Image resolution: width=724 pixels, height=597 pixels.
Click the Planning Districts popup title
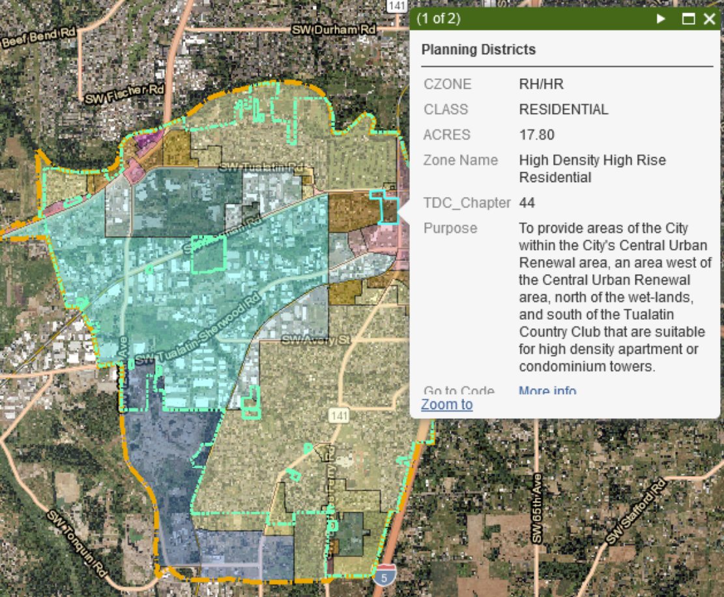pos(478,50)
